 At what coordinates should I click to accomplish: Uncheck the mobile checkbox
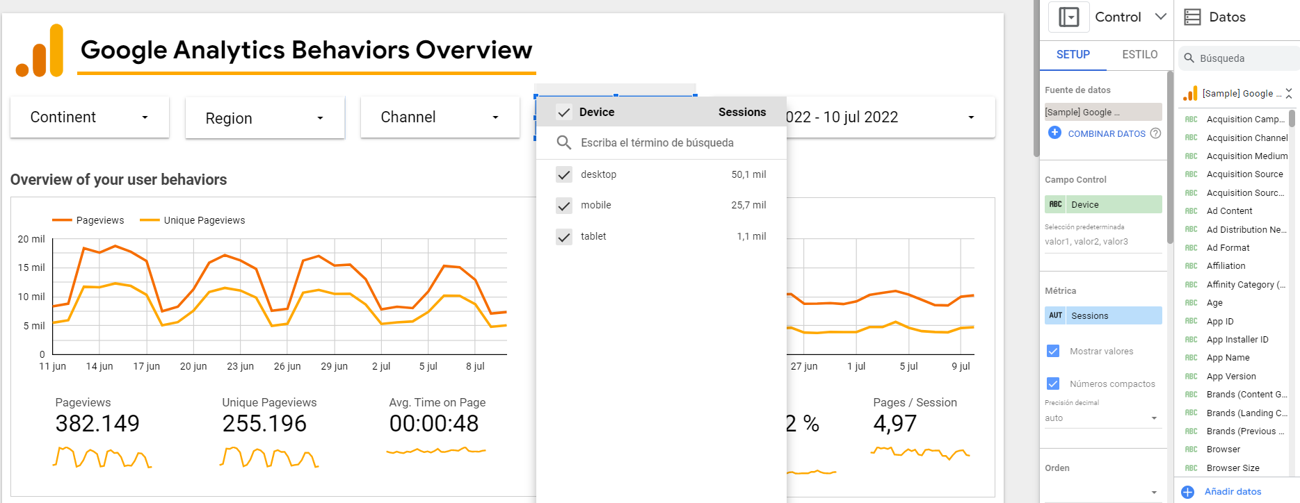564,205
